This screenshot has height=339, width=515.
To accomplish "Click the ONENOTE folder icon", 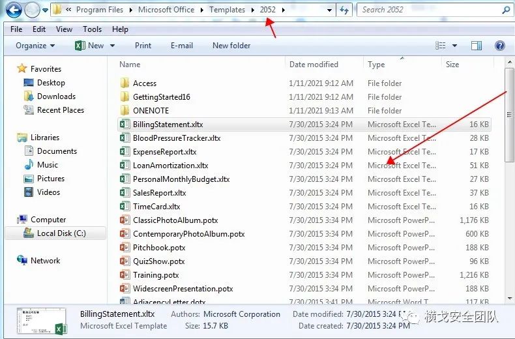I will click(125, 110).
